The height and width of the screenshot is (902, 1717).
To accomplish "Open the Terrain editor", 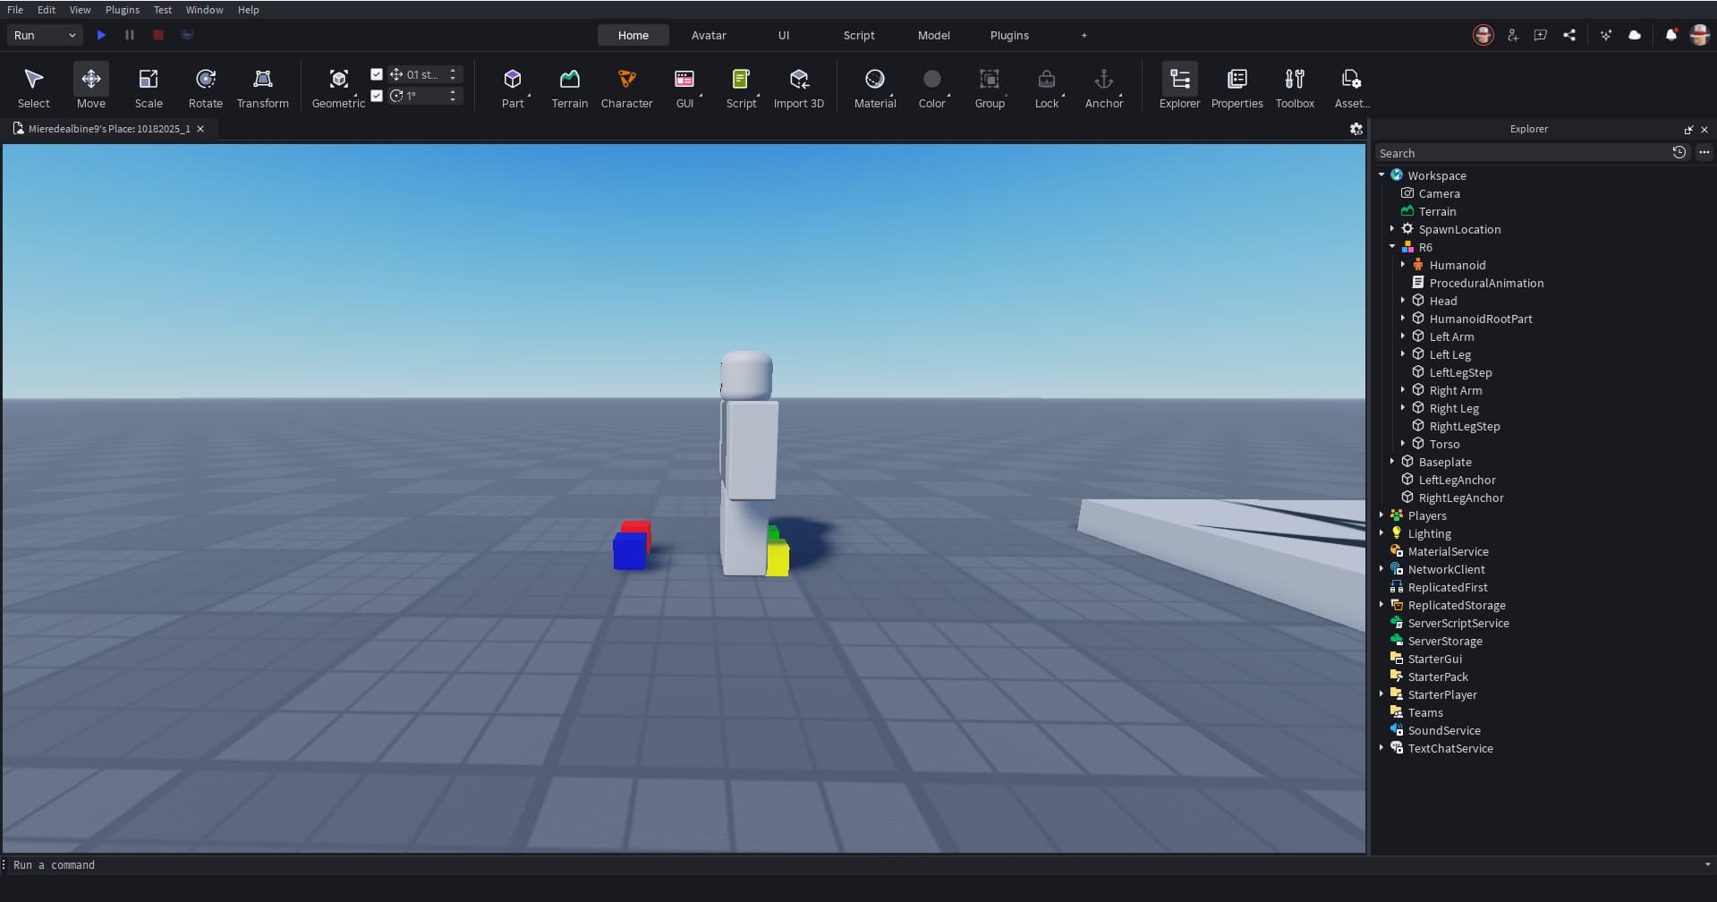I will coord(569,88).
